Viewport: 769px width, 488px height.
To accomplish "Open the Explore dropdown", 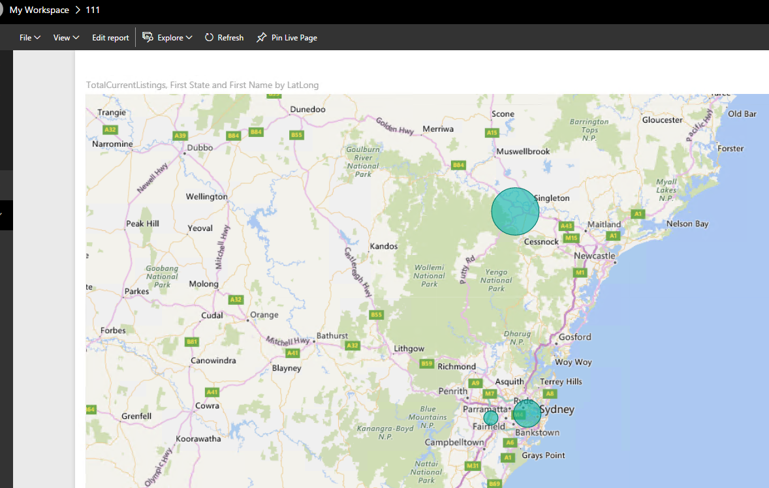I will tap(167, 38).
